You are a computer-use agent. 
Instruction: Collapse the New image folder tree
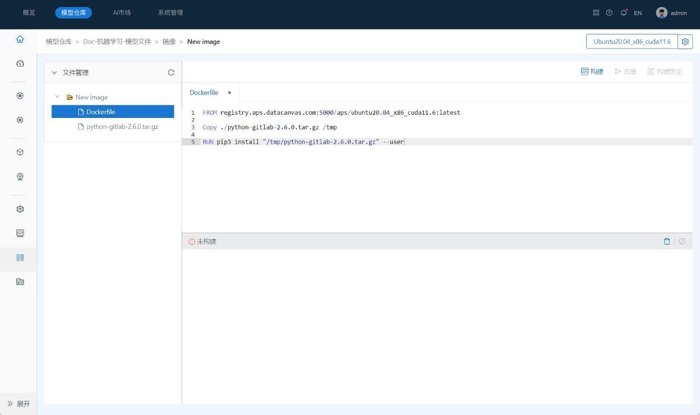point(57,97)
